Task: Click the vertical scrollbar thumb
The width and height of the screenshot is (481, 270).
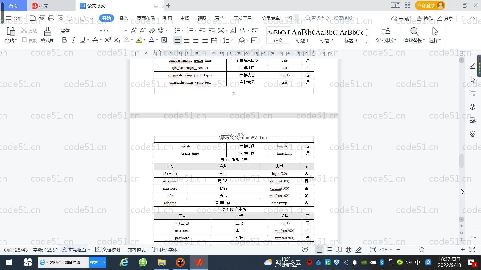Action: click(462, 161)
